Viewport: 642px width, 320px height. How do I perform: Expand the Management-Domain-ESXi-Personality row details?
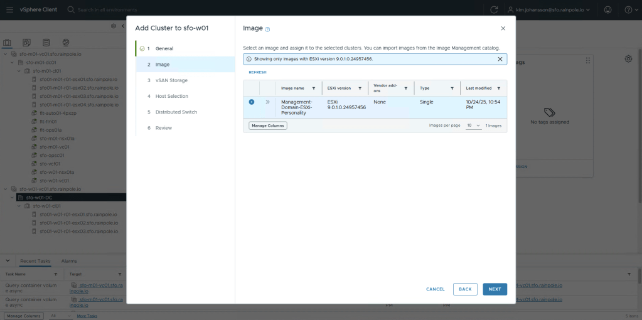point(267,102)
